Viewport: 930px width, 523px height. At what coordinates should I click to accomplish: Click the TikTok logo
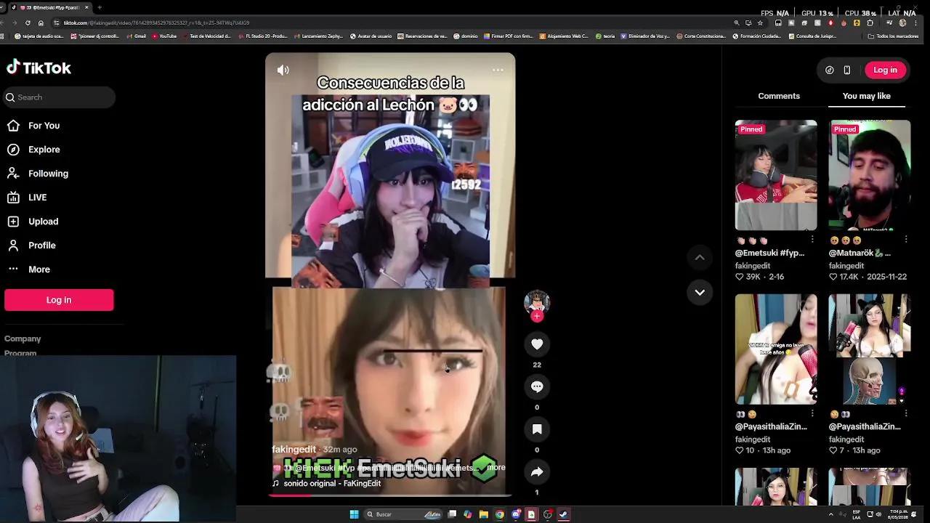[39, 68]
